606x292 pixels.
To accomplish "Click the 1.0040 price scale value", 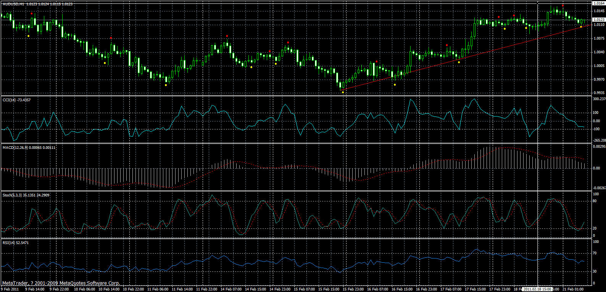I will (x=598, y=52).
